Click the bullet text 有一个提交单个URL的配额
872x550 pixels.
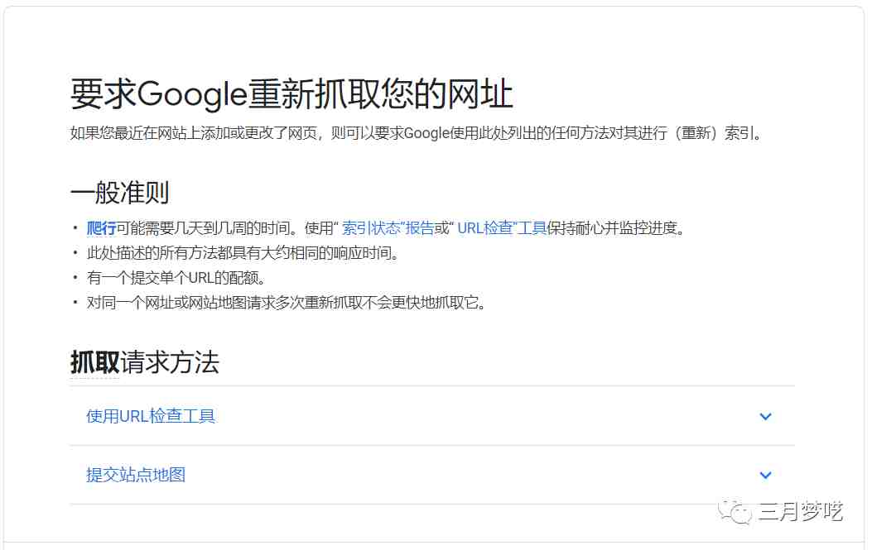click(176, 277)
